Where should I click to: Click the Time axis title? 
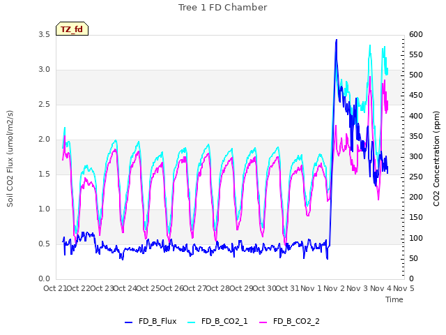coord(394,299)
